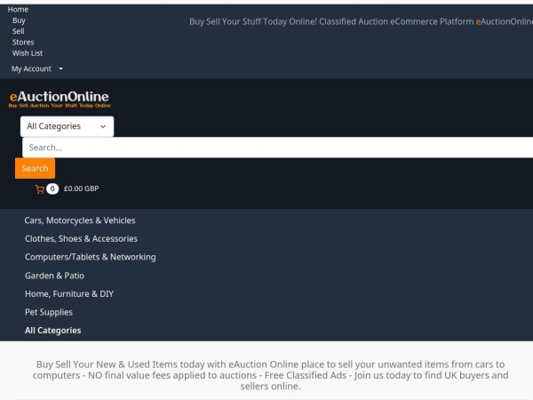Click the header tagline marquee text
The height and width of the screenshot is (400, 533).
361,21
